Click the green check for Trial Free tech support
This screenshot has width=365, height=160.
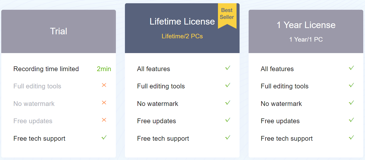click(x=104, y=137)
